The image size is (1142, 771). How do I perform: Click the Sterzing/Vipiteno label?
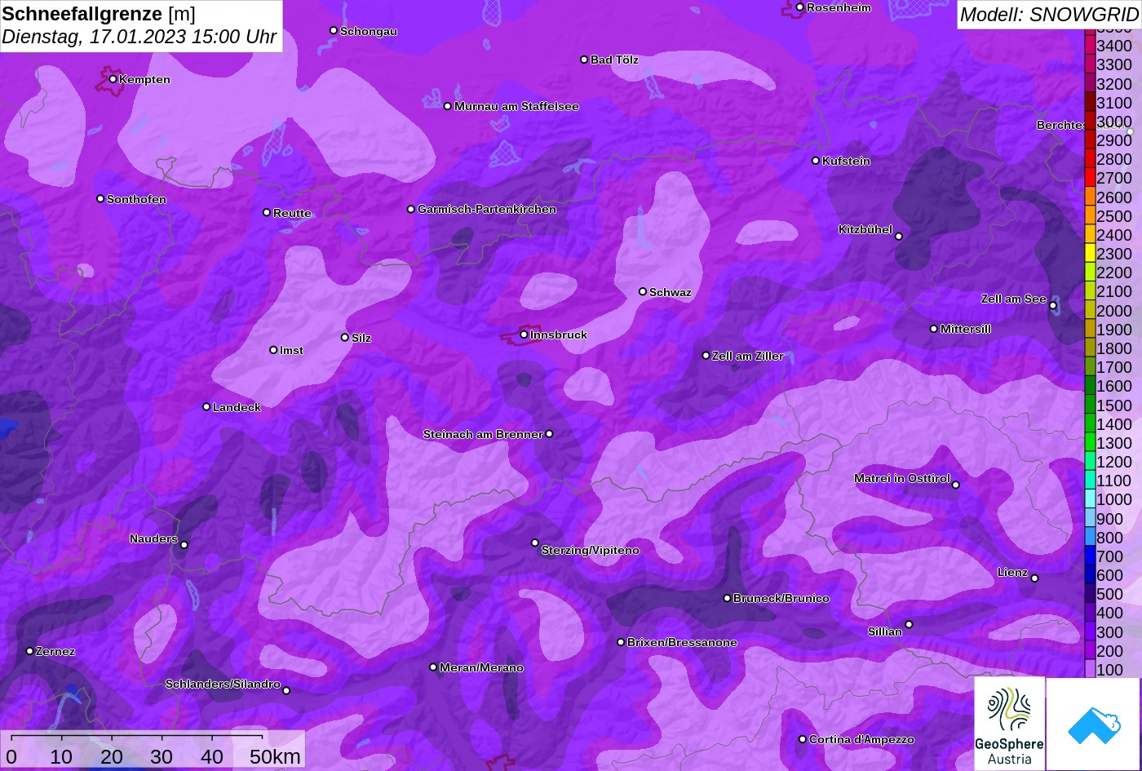[x=591, y=551]
